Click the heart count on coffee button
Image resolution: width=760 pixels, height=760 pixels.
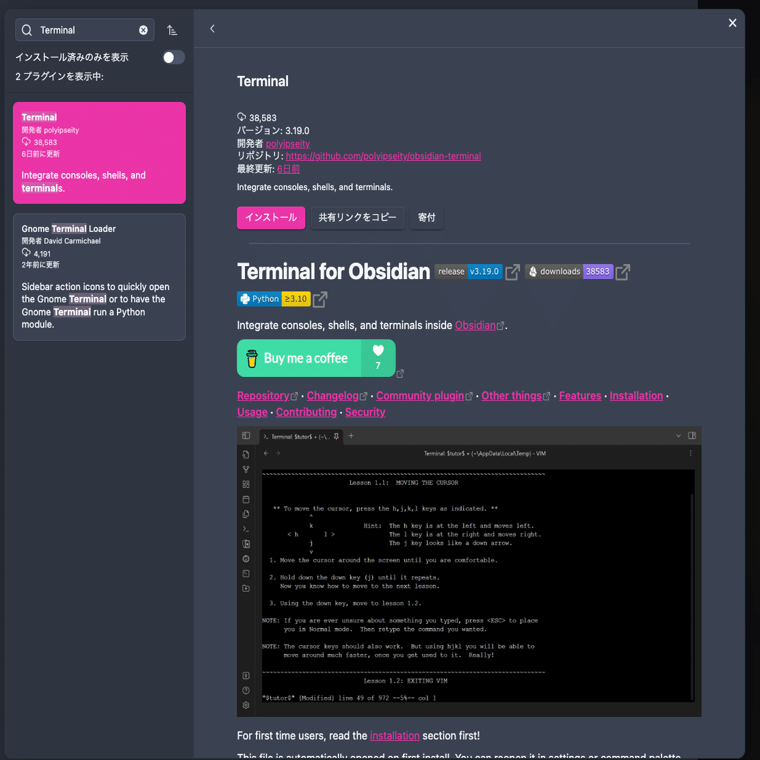click(378, 358)
